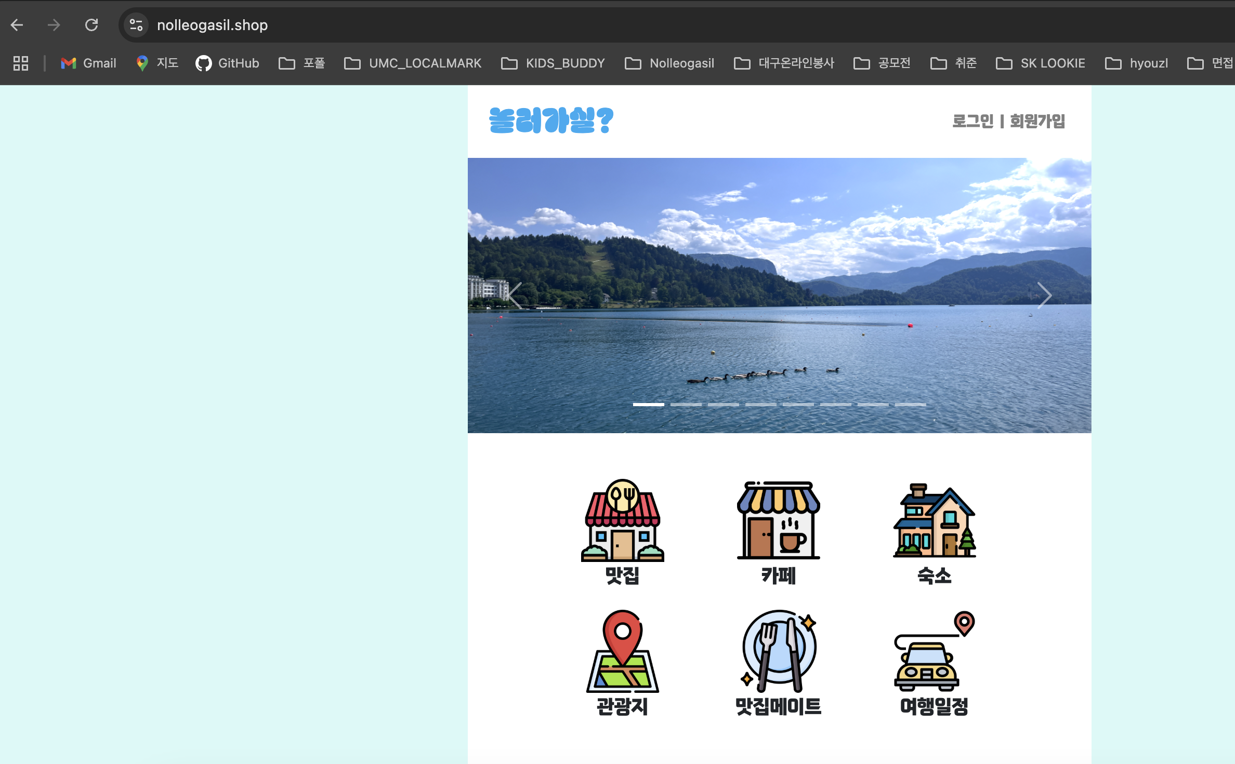This screenshot has height=764, width=1235.
Task: Open the site information icon in address bar
Action: click(x=136, y=25)
